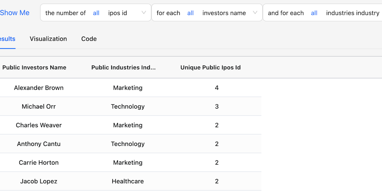Select the Alexander Brown name cell
The image size is (382, 191).
39,88
